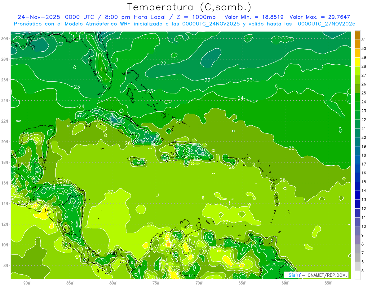Click longitude axis label 80W
This screenshot has width=372, height=287.
(x=113, y=283)
